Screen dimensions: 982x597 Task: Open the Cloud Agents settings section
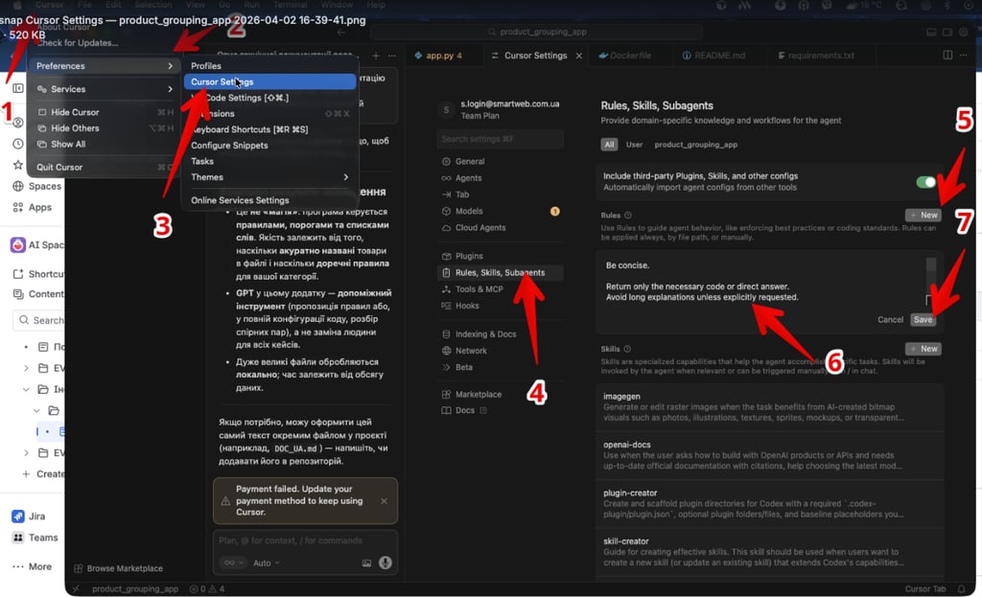click(479, 228)
